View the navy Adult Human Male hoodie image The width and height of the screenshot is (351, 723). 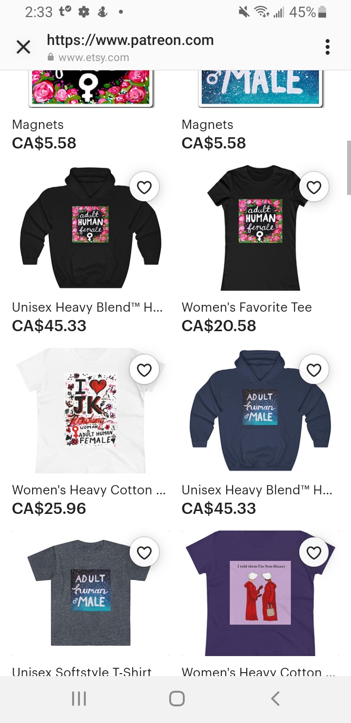coord(260,410)
